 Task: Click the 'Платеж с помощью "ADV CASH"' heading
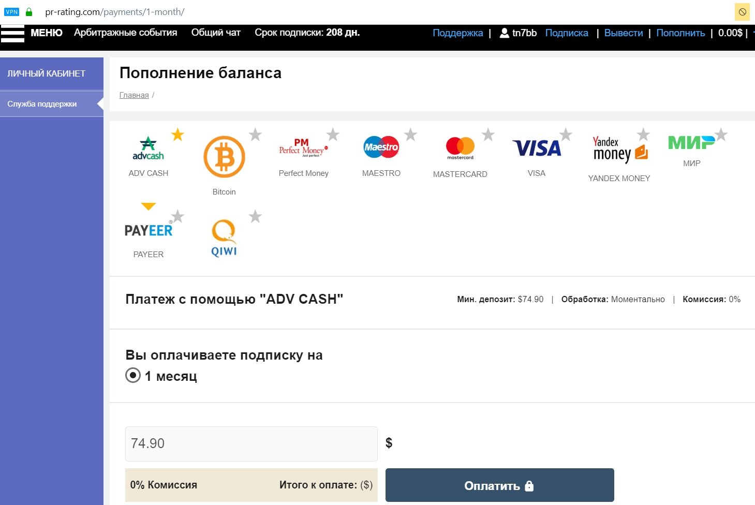click(x=234, y=299)
